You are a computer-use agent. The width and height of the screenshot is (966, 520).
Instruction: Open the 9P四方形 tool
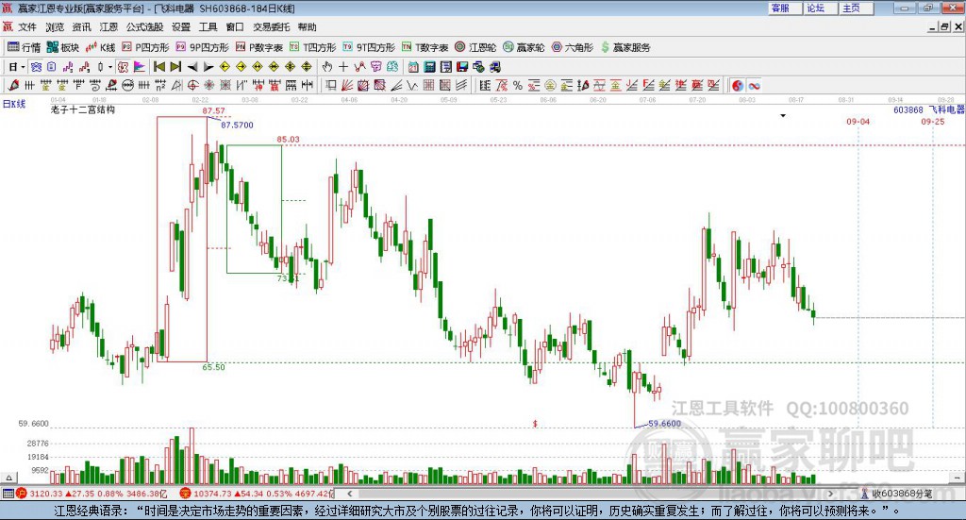tap(202, 47)
